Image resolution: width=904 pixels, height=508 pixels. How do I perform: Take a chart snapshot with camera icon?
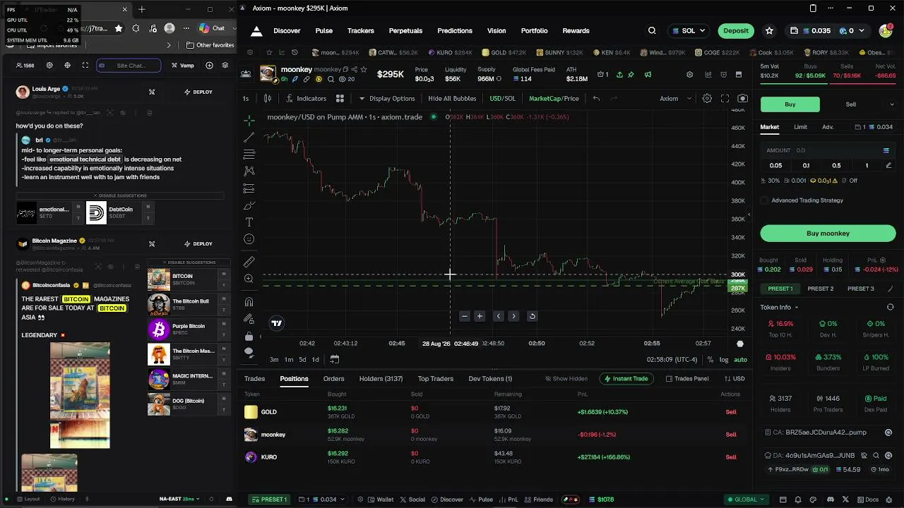(x=742, y=99)
